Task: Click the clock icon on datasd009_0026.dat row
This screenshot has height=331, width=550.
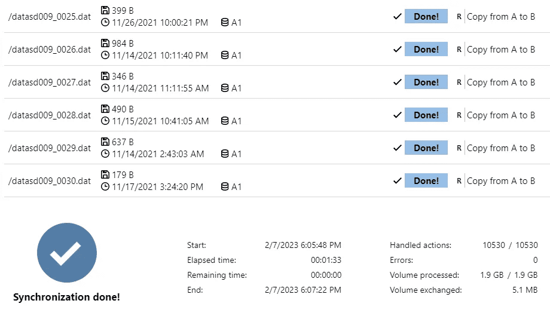Action: point(106,56)
